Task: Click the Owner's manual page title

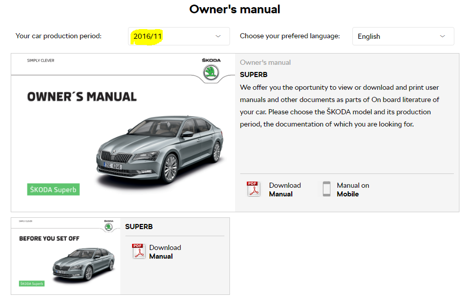Action: (x=235, y=9)
